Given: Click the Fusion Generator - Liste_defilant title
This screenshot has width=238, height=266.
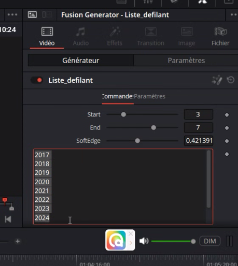Looking at the screenshot, I should point(115,15).
